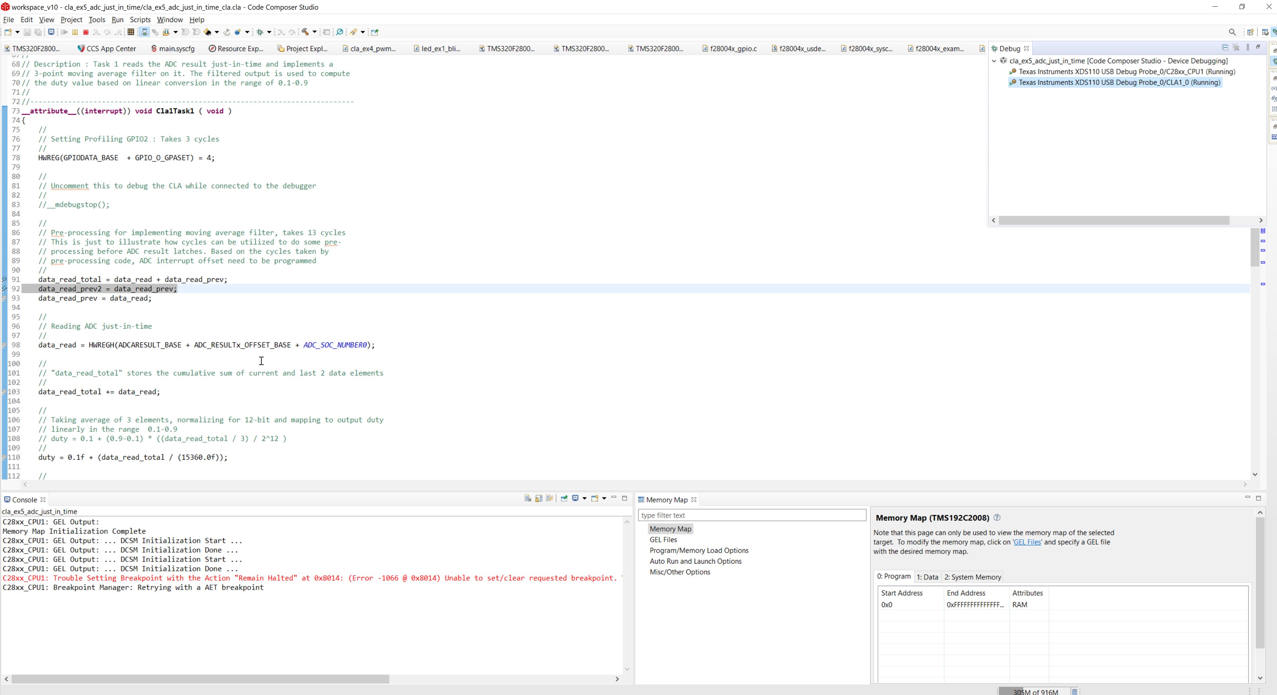1277x695 pixels.
Task: Click the restart arrow toolbar icon
Action: point(227,32)
